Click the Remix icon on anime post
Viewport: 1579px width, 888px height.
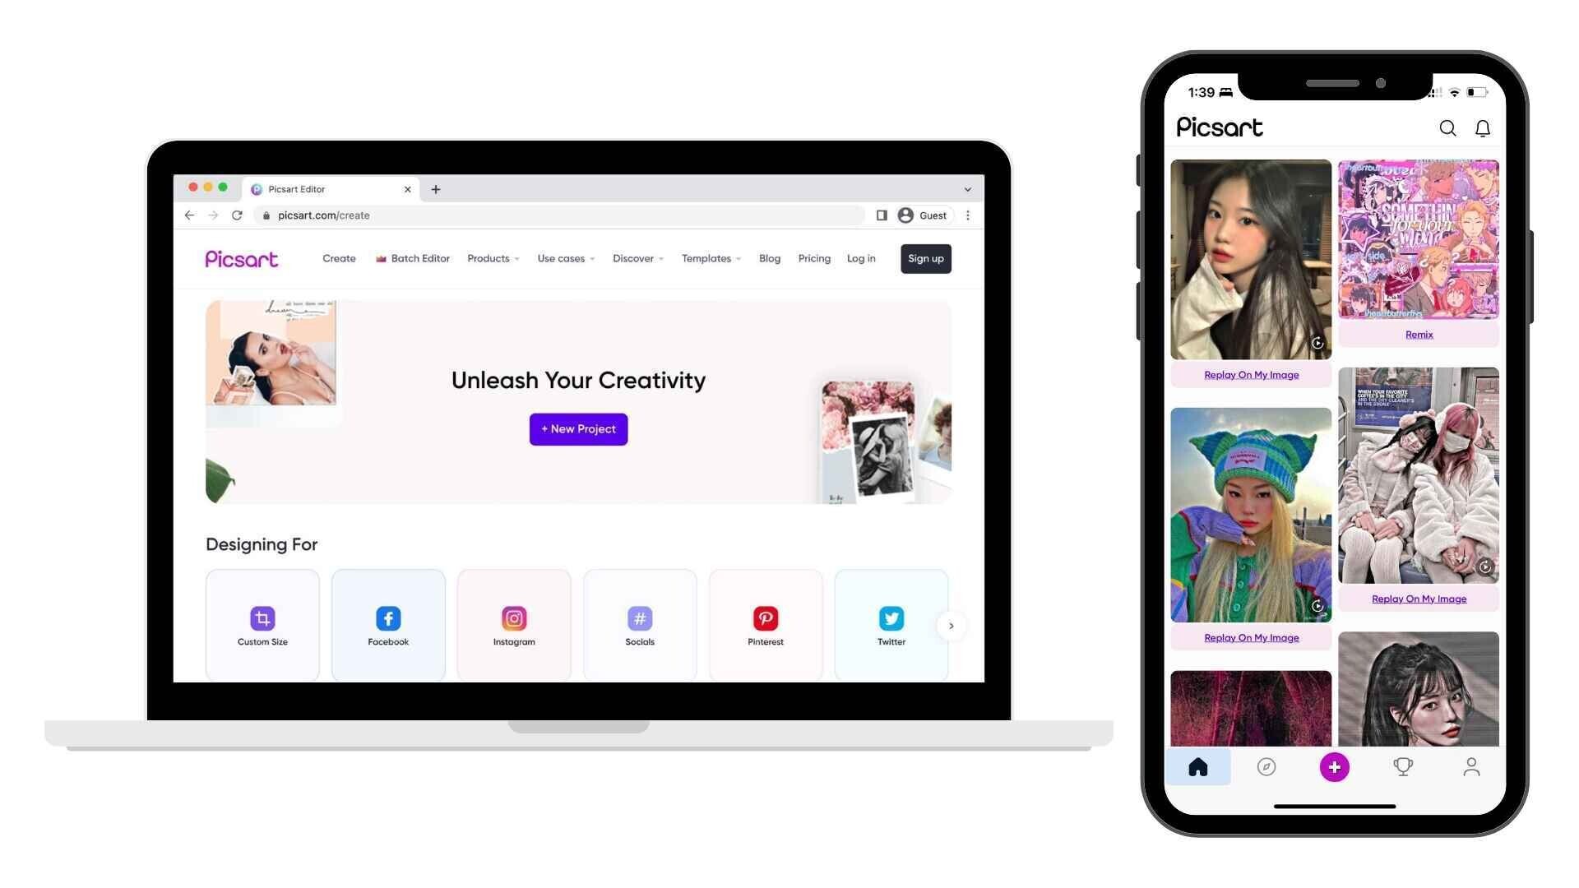(1418, 334)
